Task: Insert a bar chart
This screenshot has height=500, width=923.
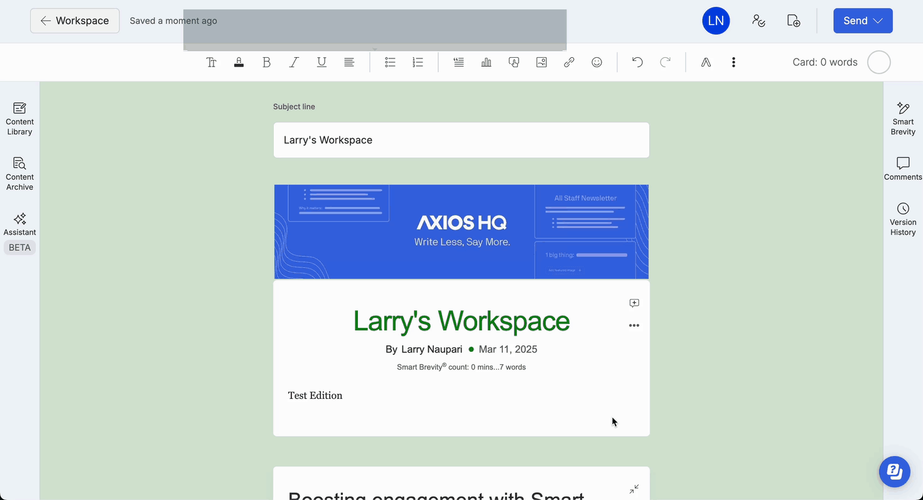Action: tap(486, 62)
